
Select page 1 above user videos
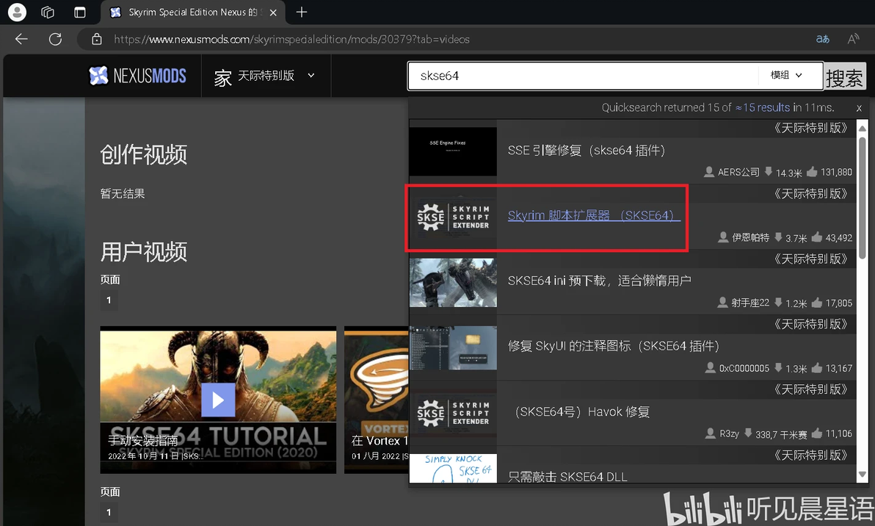tap(109, 300)
